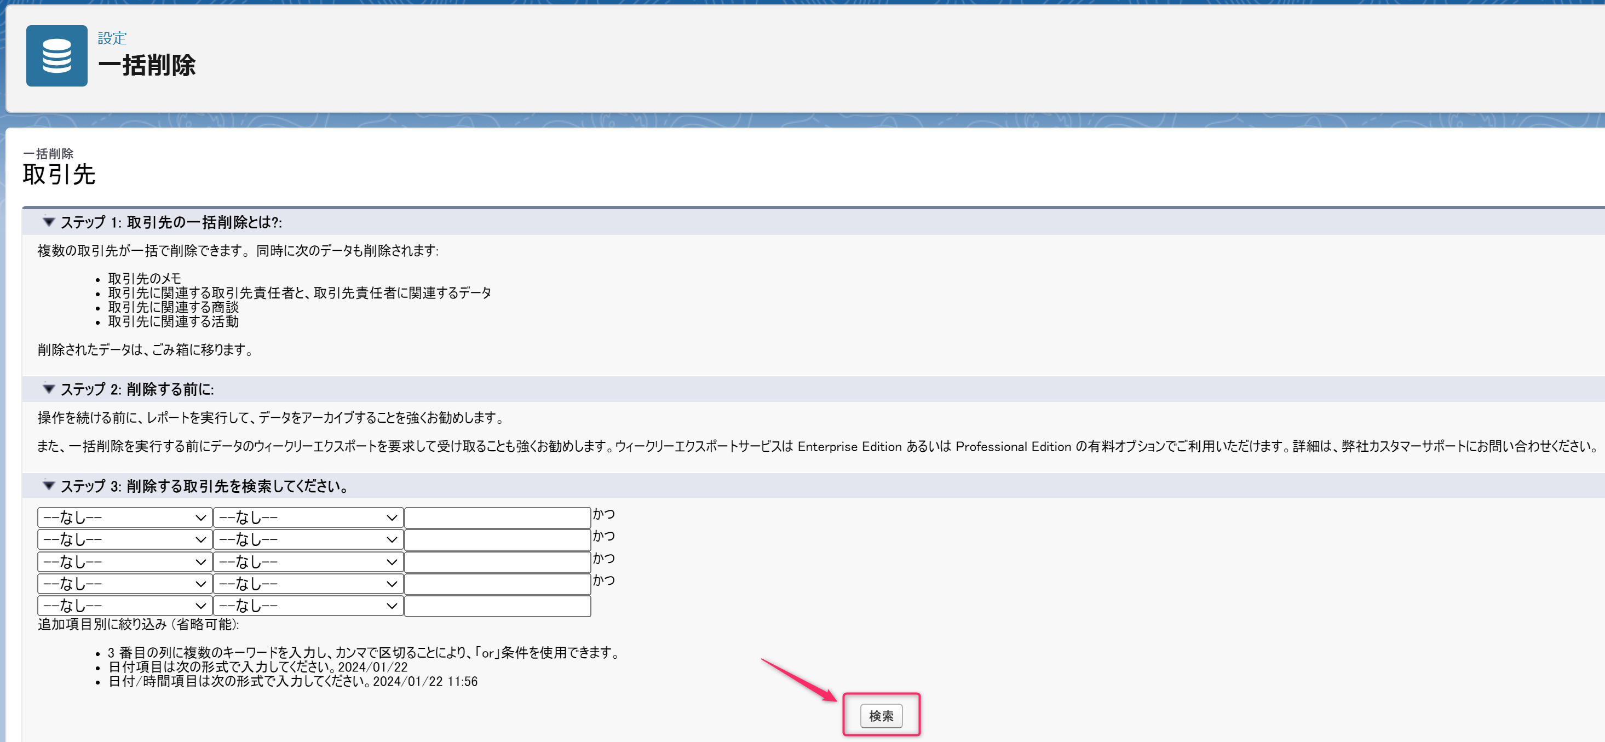The width and height of the screenshot is (1605, 742).
Task: Collapse ステップ 1 section triangle
Action: click(49, 222)
